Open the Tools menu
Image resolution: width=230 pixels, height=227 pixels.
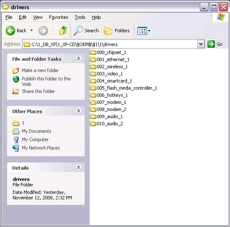[80, 17]
